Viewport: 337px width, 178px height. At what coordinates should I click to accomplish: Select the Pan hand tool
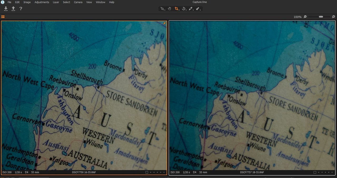pos(170,9)
